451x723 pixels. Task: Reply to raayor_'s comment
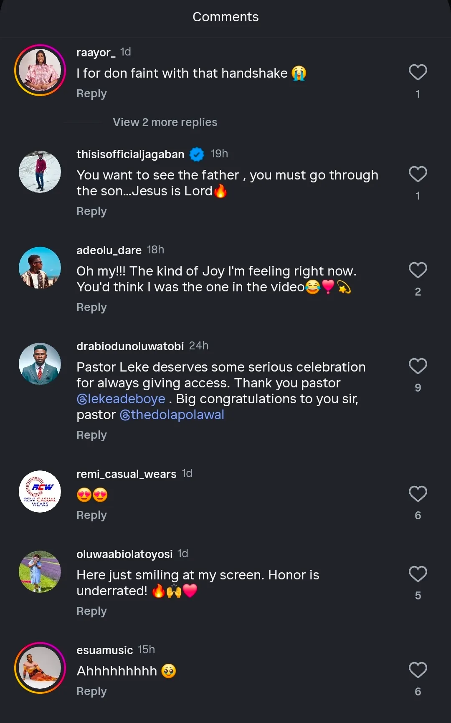coord(91,94)
